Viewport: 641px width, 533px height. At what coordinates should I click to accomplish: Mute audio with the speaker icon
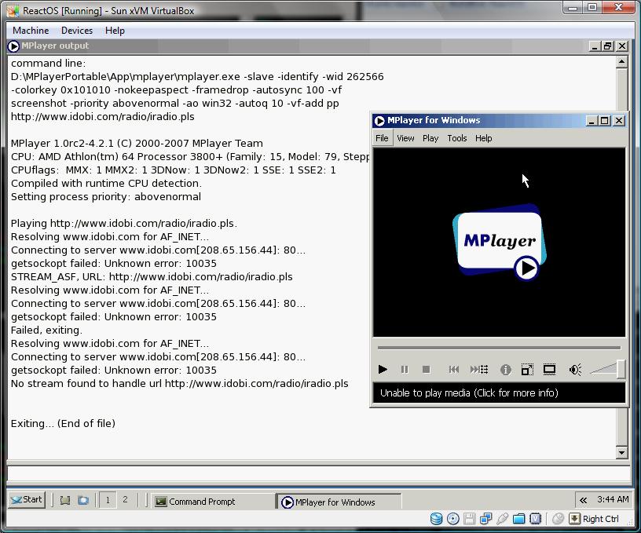(575, 369)
